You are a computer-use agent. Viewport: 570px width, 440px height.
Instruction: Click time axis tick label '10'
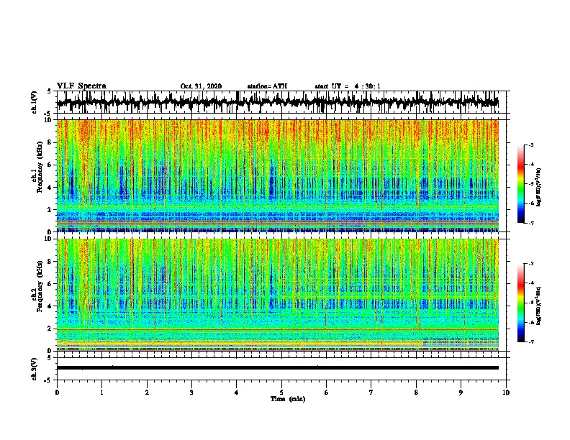(506, 393)
